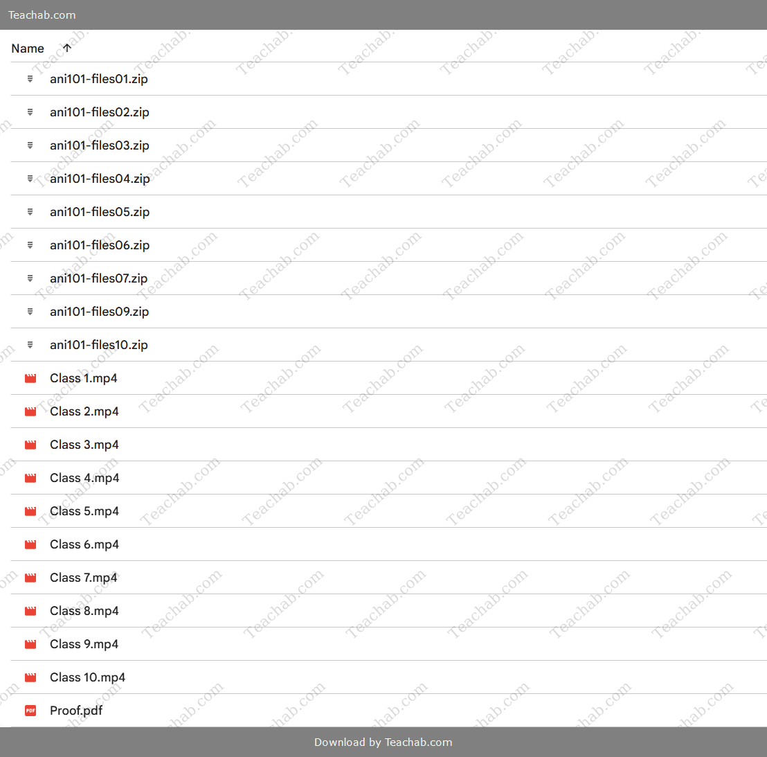Click the movie icon for Class 7.mp4
767x757 pixels.
point(30,578)
